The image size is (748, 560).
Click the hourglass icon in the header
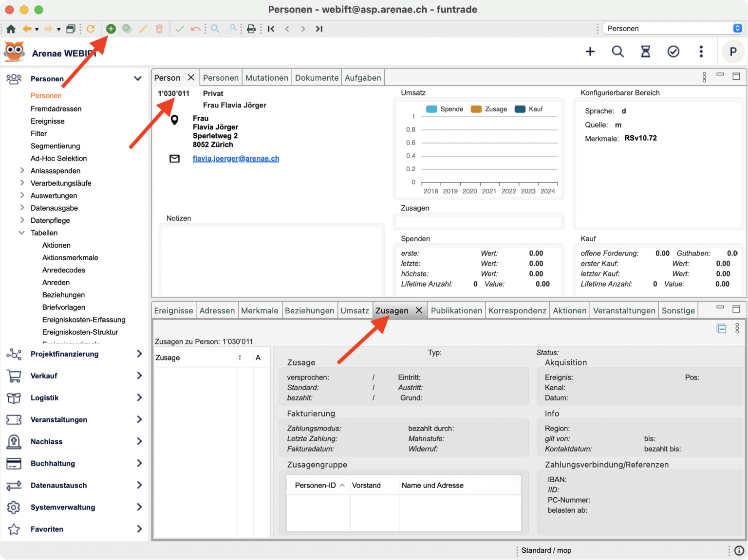(x=646, y=52)
